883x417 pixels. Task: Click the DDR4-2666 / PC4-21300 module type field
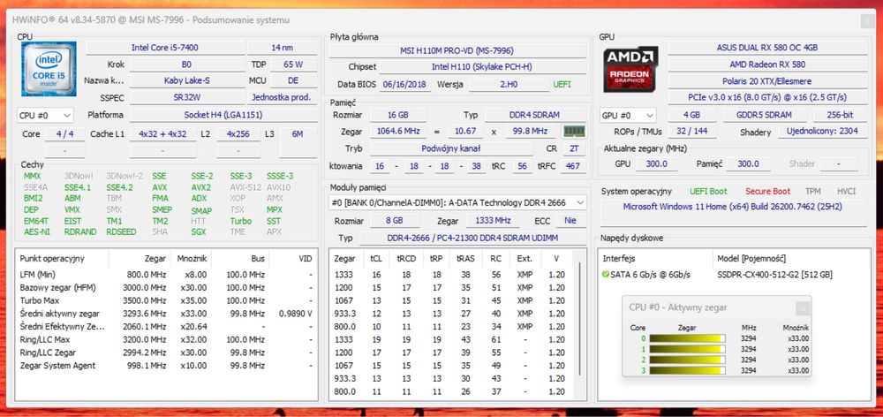tap(472, 239)
